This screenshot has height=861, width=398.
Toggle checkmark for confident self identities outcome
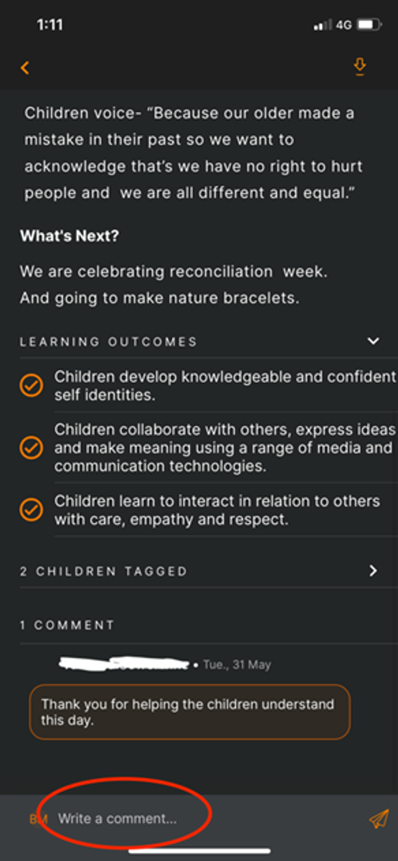31,385
